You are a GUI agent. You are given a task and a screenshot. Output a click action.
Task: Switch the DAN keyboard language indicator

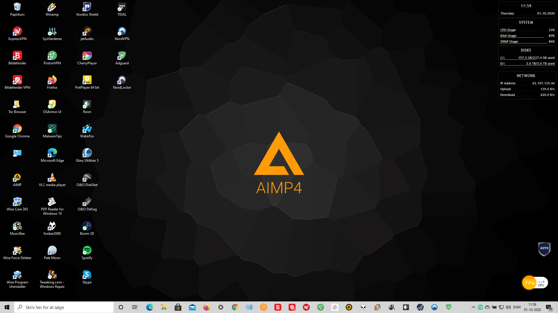[517, 307]
